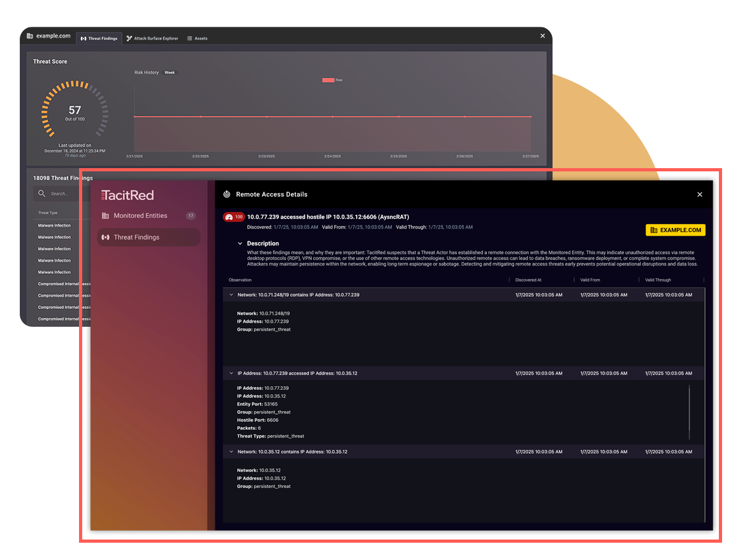
Task: Click the example.com building icon in the title bar
Action: (30, 36)
